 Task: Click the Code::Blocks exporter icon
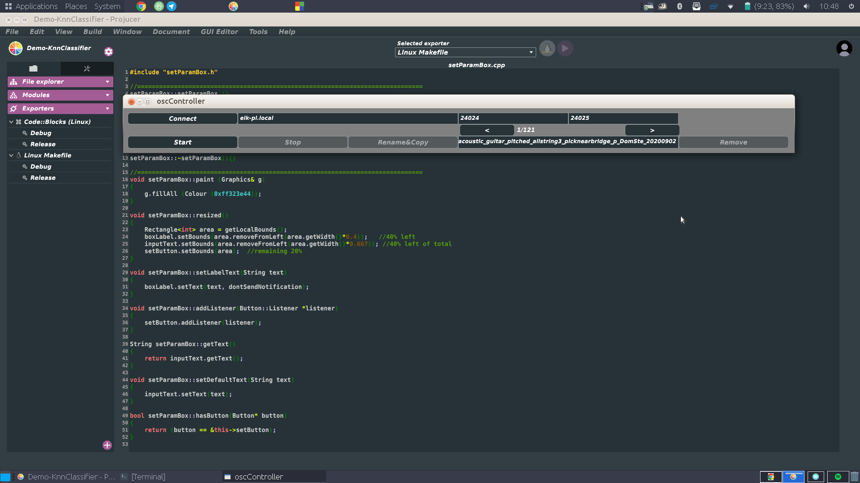coord(19,122)
